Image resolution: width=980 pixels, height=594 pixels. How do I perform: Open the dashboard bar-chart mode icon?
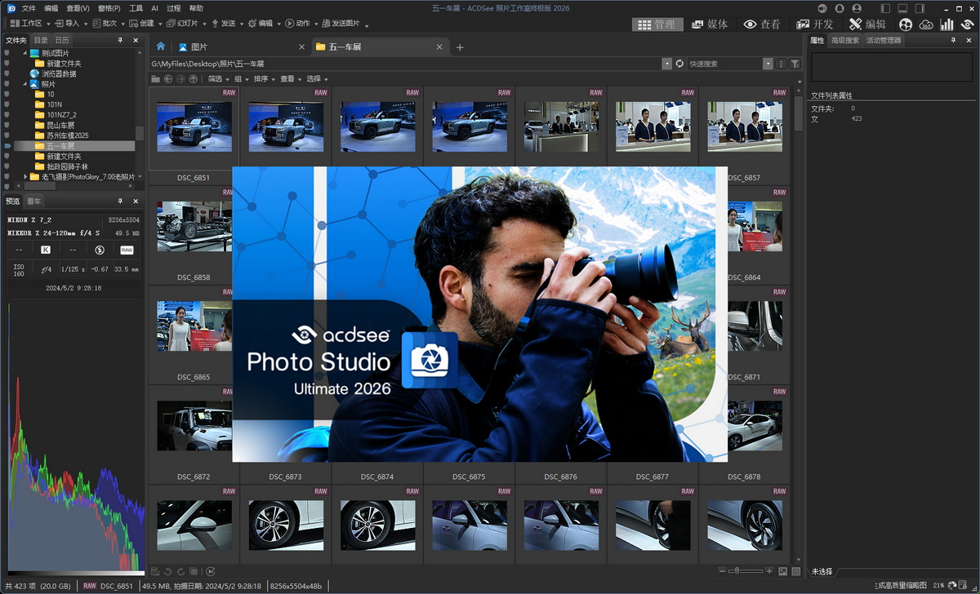coord(947,24)
